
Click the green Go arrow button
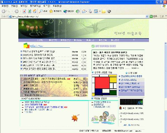(x=151, y=16)
